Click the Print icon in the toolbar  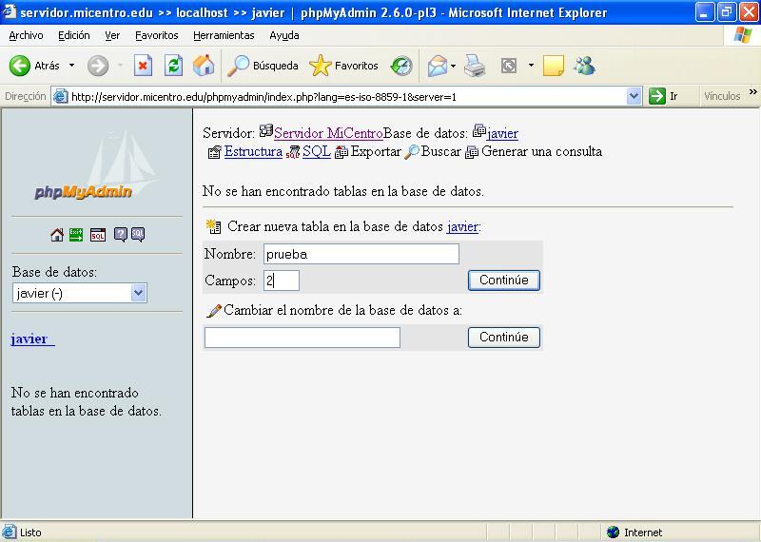click(x=475, y=66)
